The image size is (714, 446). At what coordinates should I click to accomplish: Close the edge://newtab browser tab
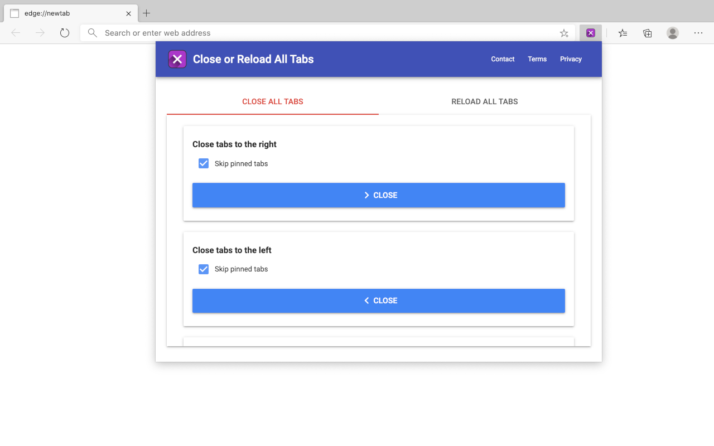tap(128, 13)
